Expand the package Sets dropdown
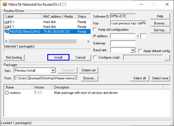 tap(53, 71)
